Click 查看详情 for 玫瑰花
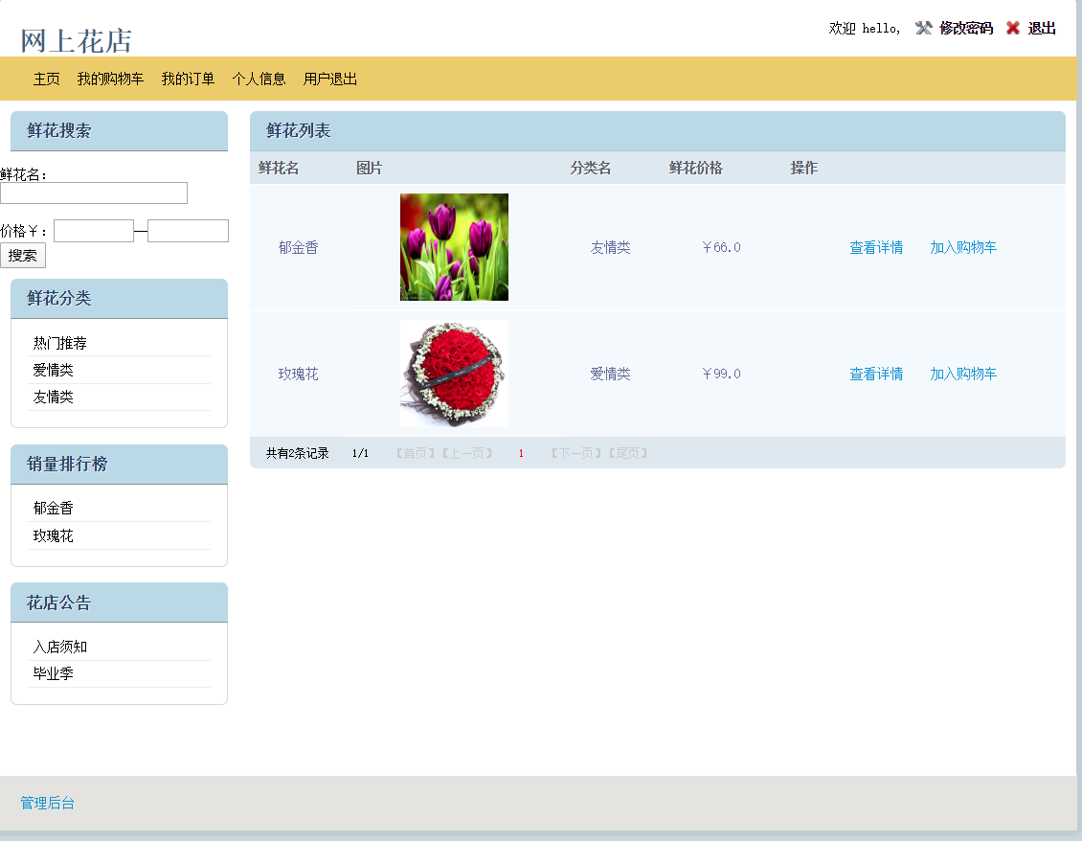The width and height of the screenshot is (1082, 841). pos(876,374)
